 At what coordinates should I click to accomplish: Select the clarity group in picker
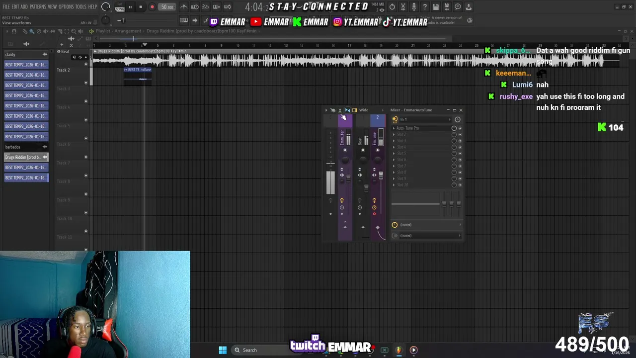26,54
